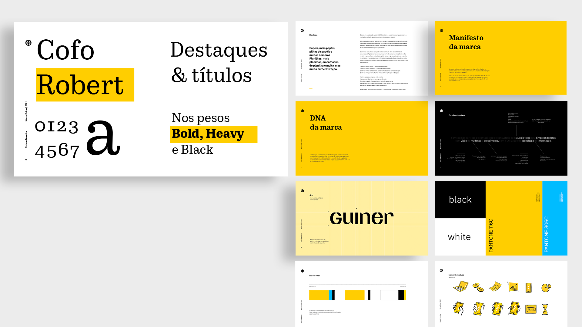Image resolution: width=582 pixels, height=327 pixels.
Task: Click the large lowercase 'a' glyph
Action: point(103,138)
